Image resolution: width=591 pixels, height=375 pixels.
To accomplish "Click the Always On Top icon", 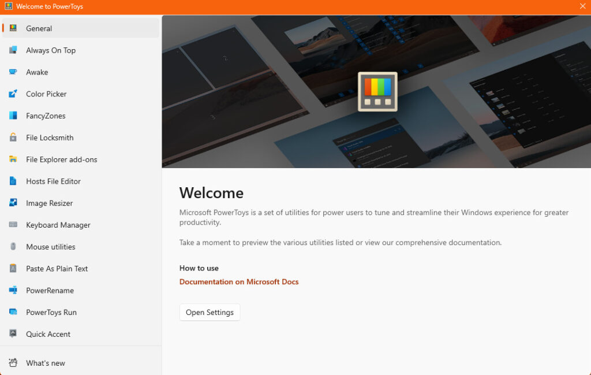I will (13, 50).
